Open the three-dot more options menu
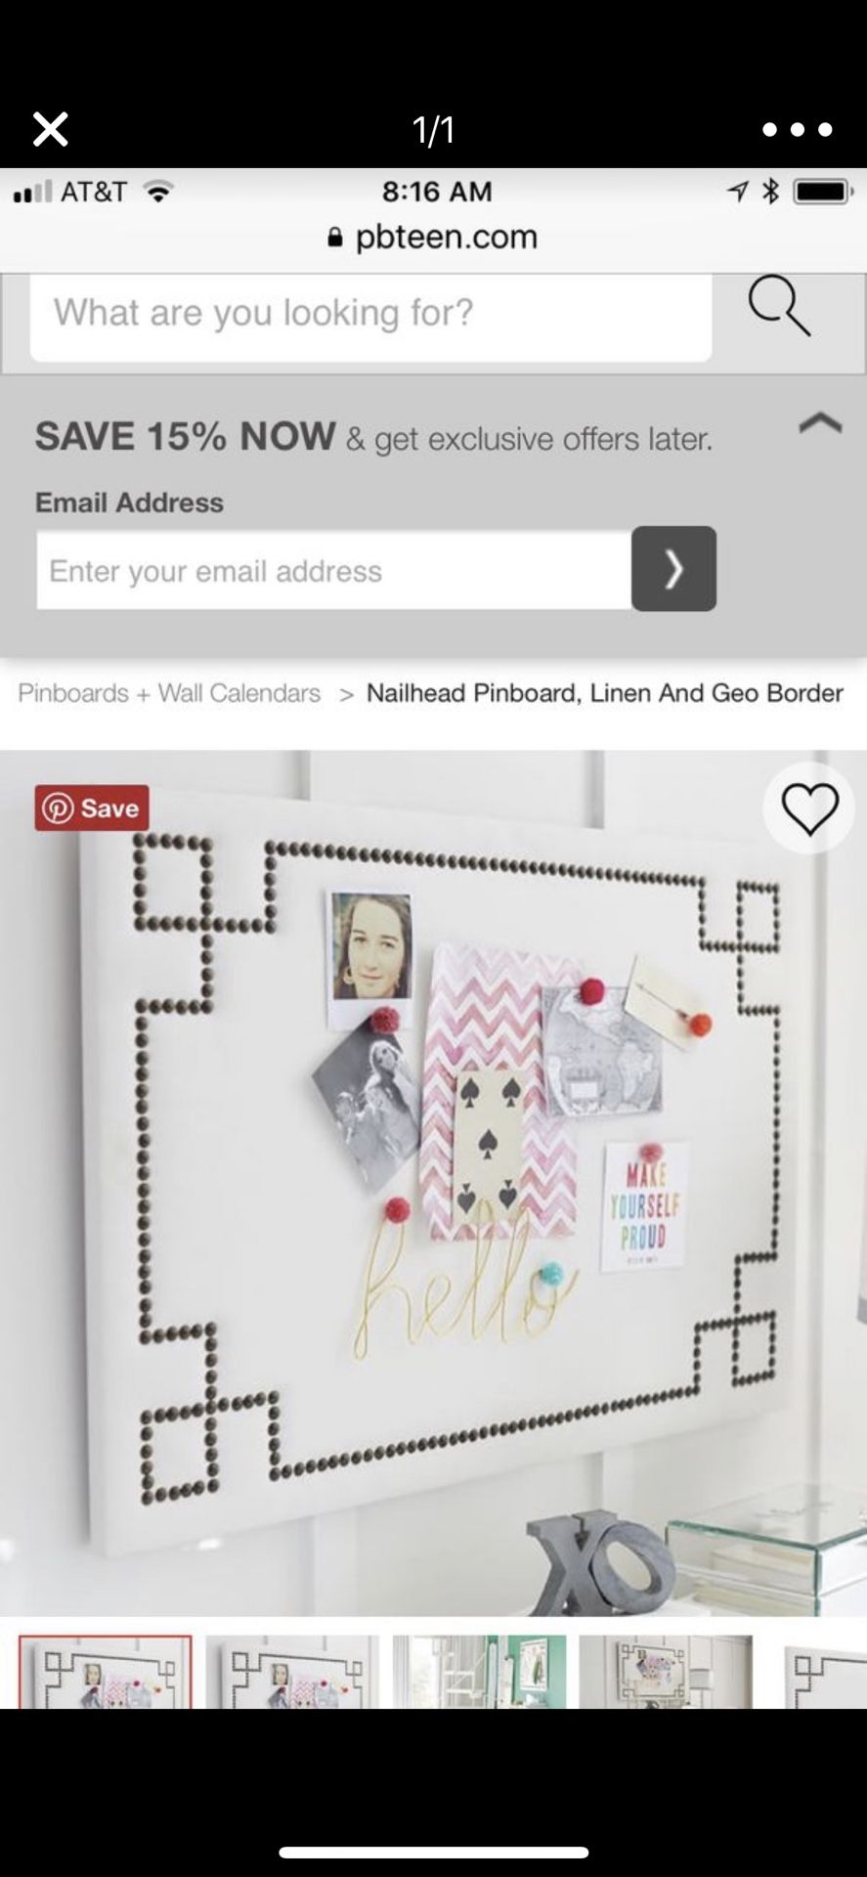This screenshot has height=1877, width=867. (x=797, y=129)
